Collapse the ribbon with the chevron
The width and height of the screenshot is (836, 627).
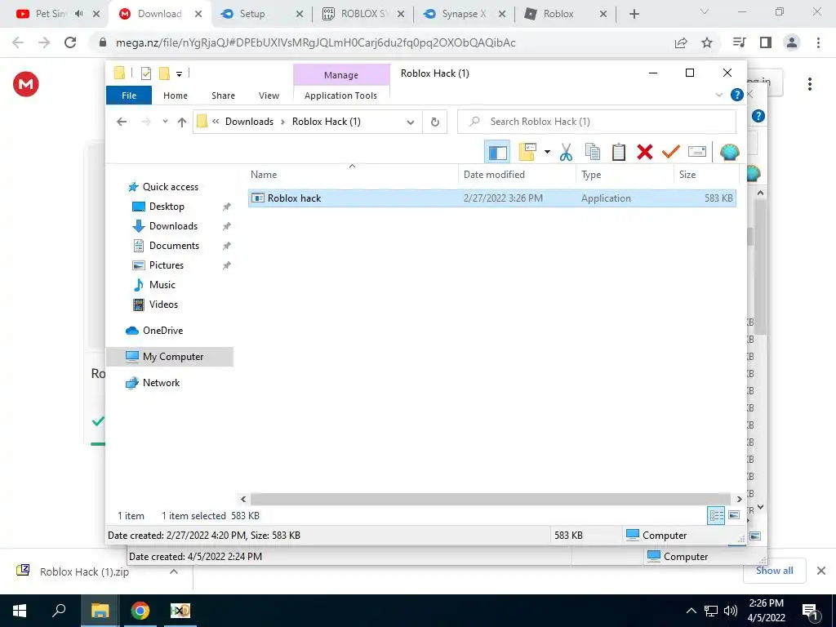[x=718, y=95]
